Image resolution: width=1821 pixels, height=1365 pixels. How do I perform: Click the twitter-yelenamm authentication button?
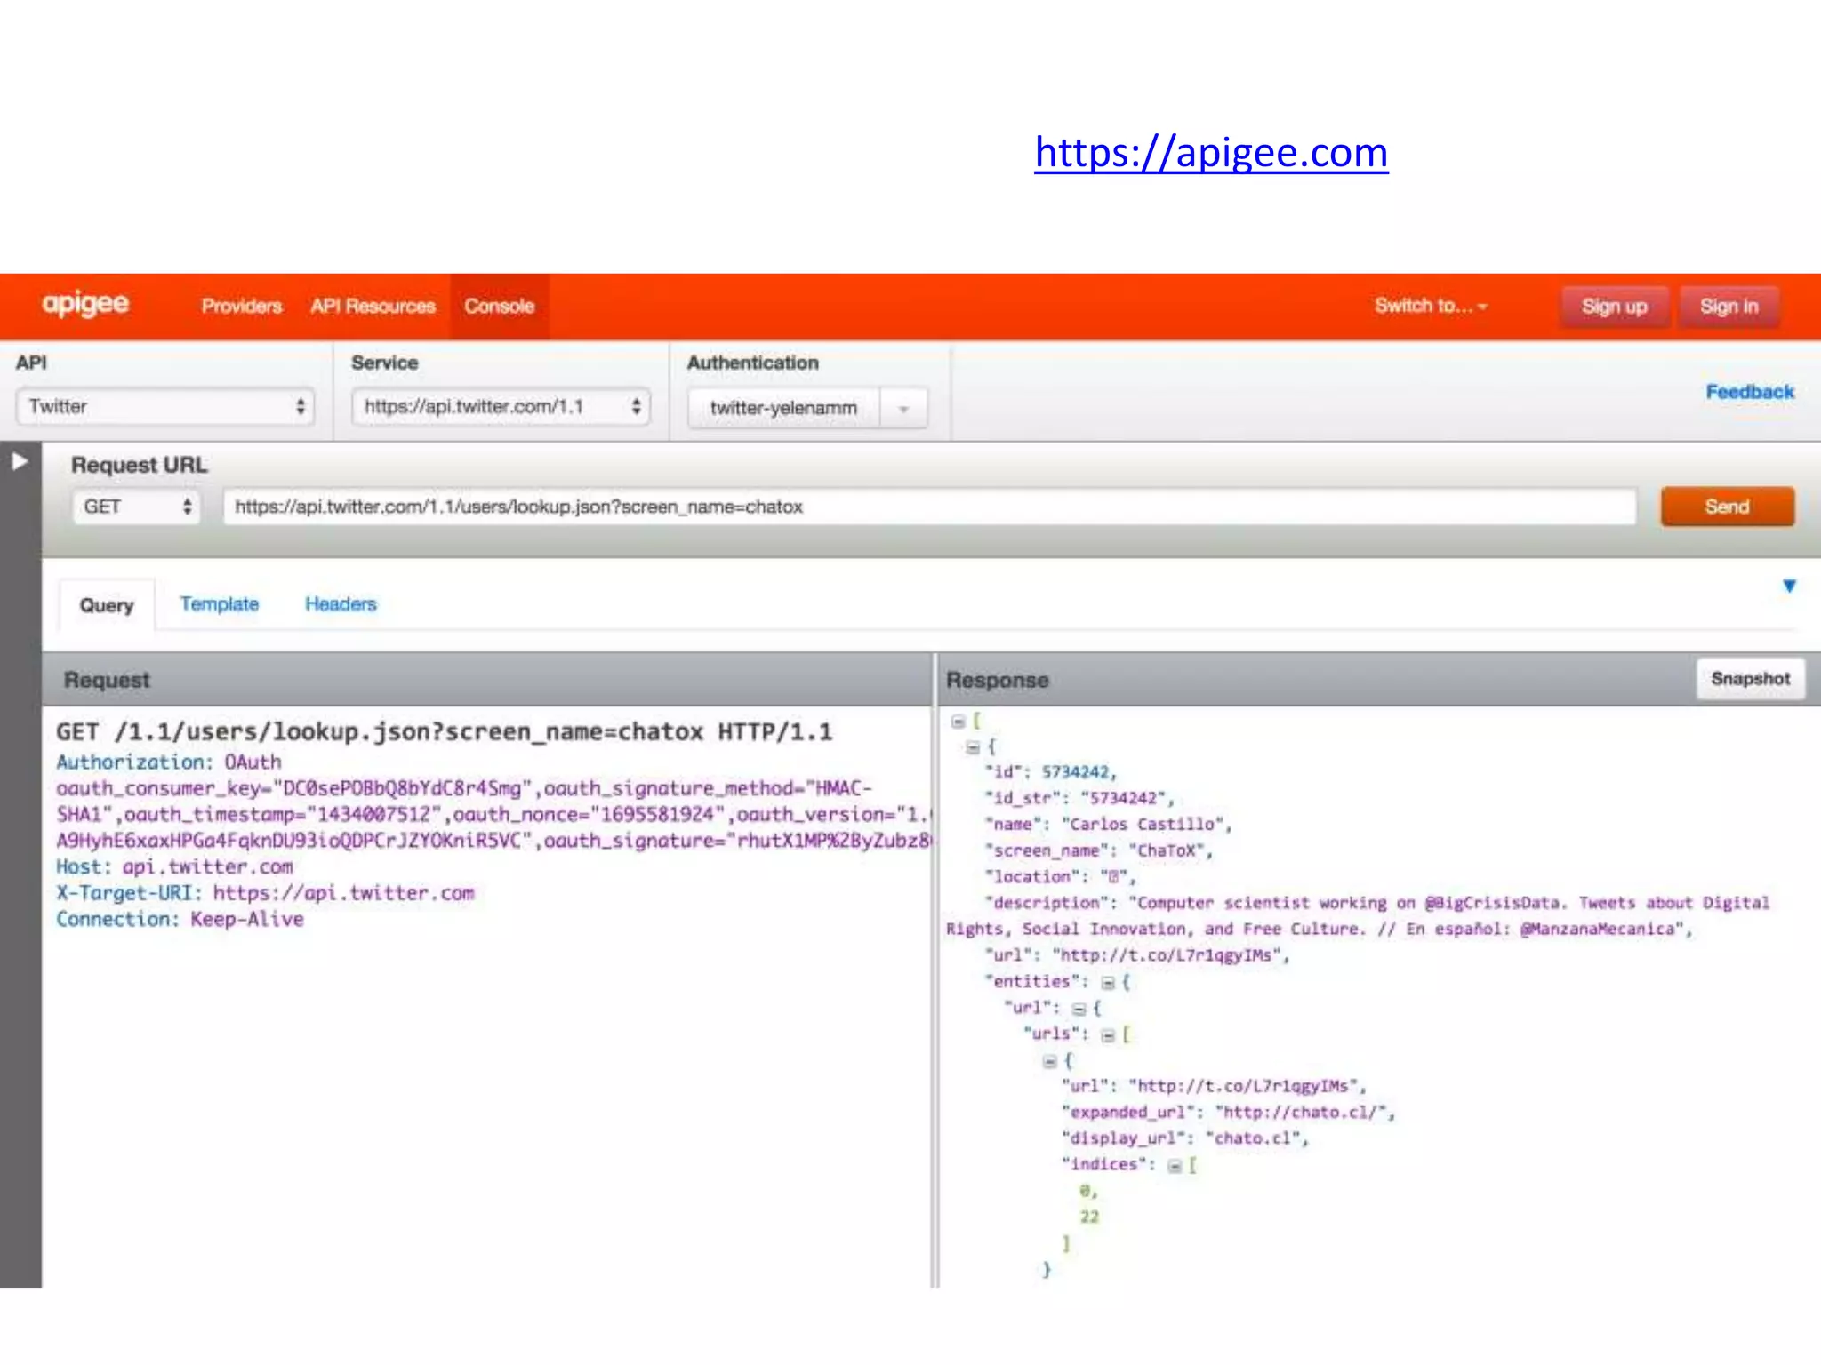783,408
